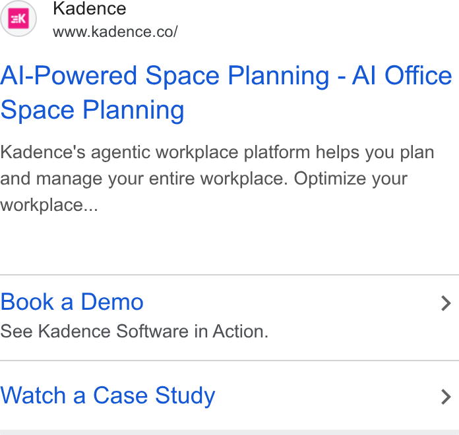
Task: Select the white K letter inside the logo
Action: [22, 19]
